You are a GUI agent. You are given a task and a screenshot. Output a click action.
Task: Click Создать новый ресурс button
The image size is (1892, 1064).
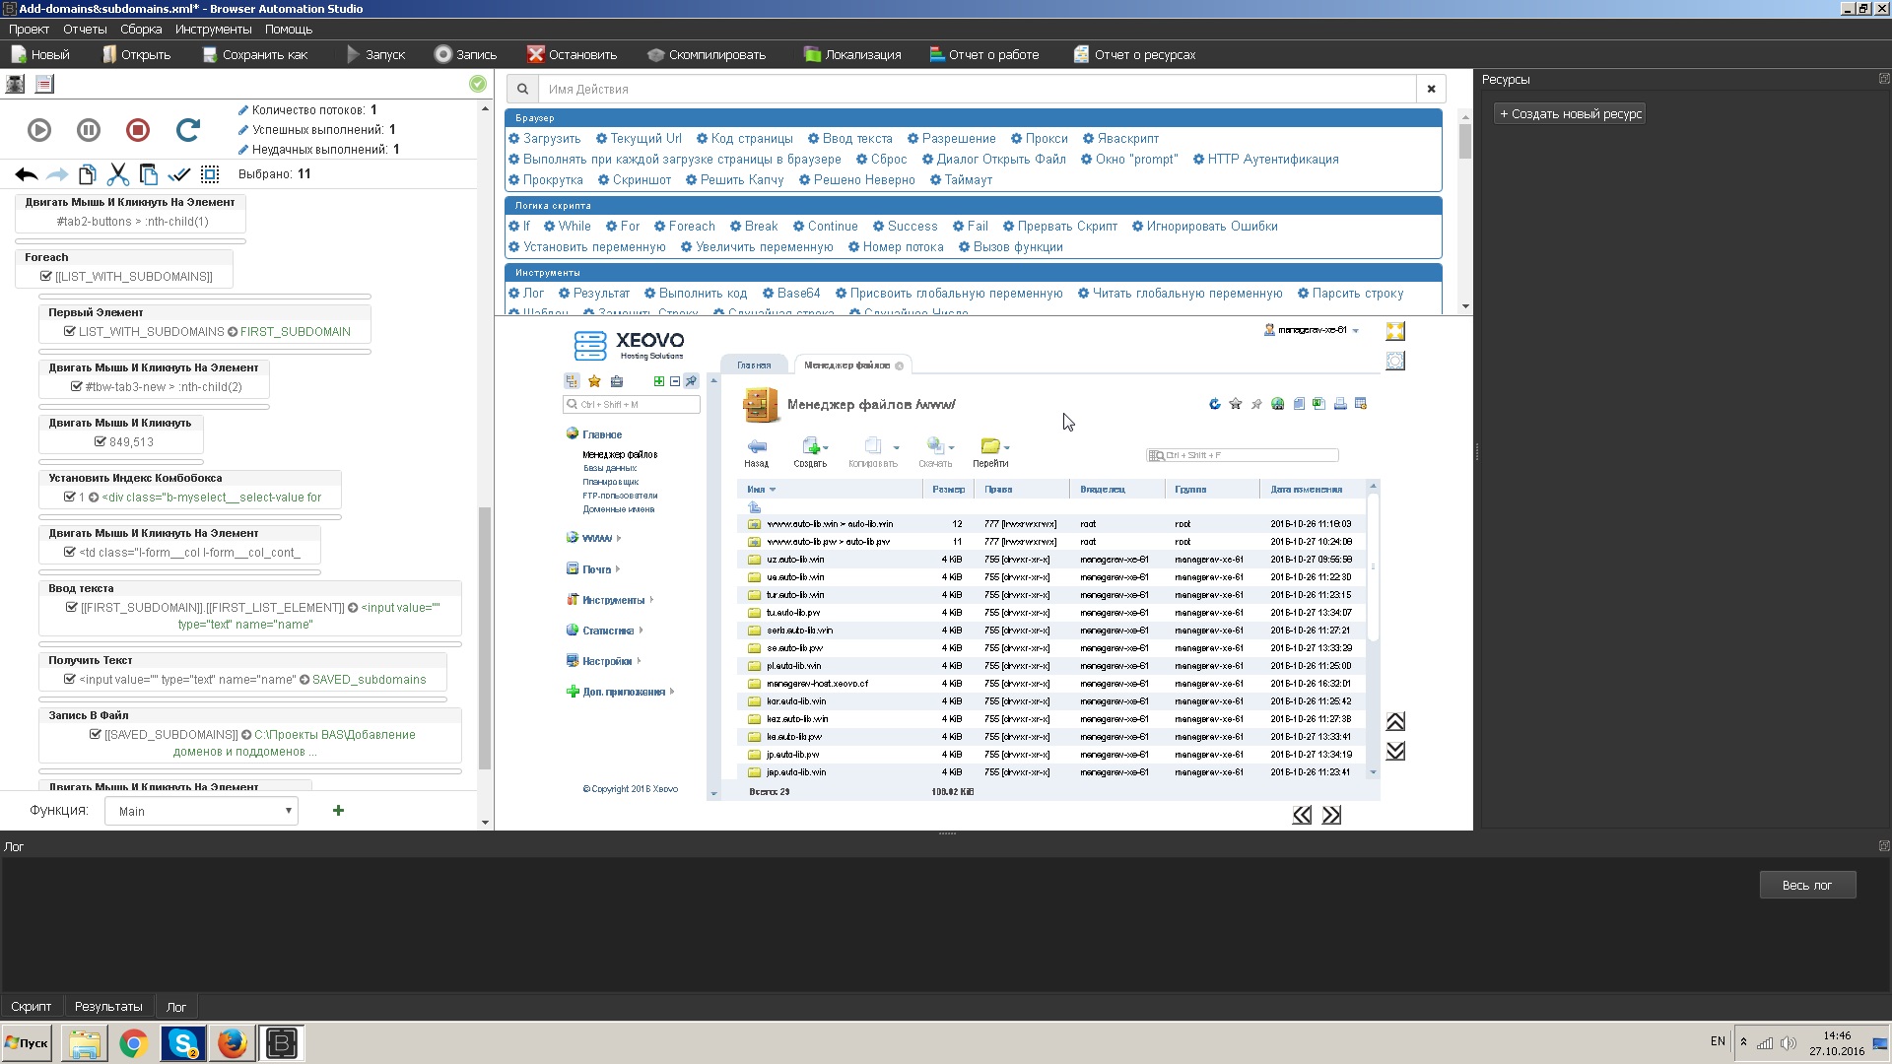[x=1569, y=114]
